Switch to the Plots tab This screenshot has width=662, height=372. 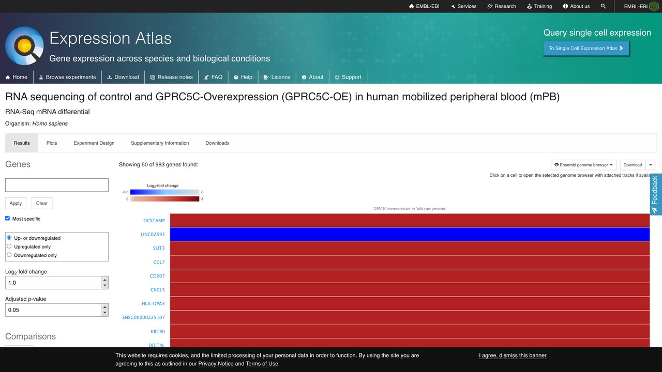[x=52, y=143]
